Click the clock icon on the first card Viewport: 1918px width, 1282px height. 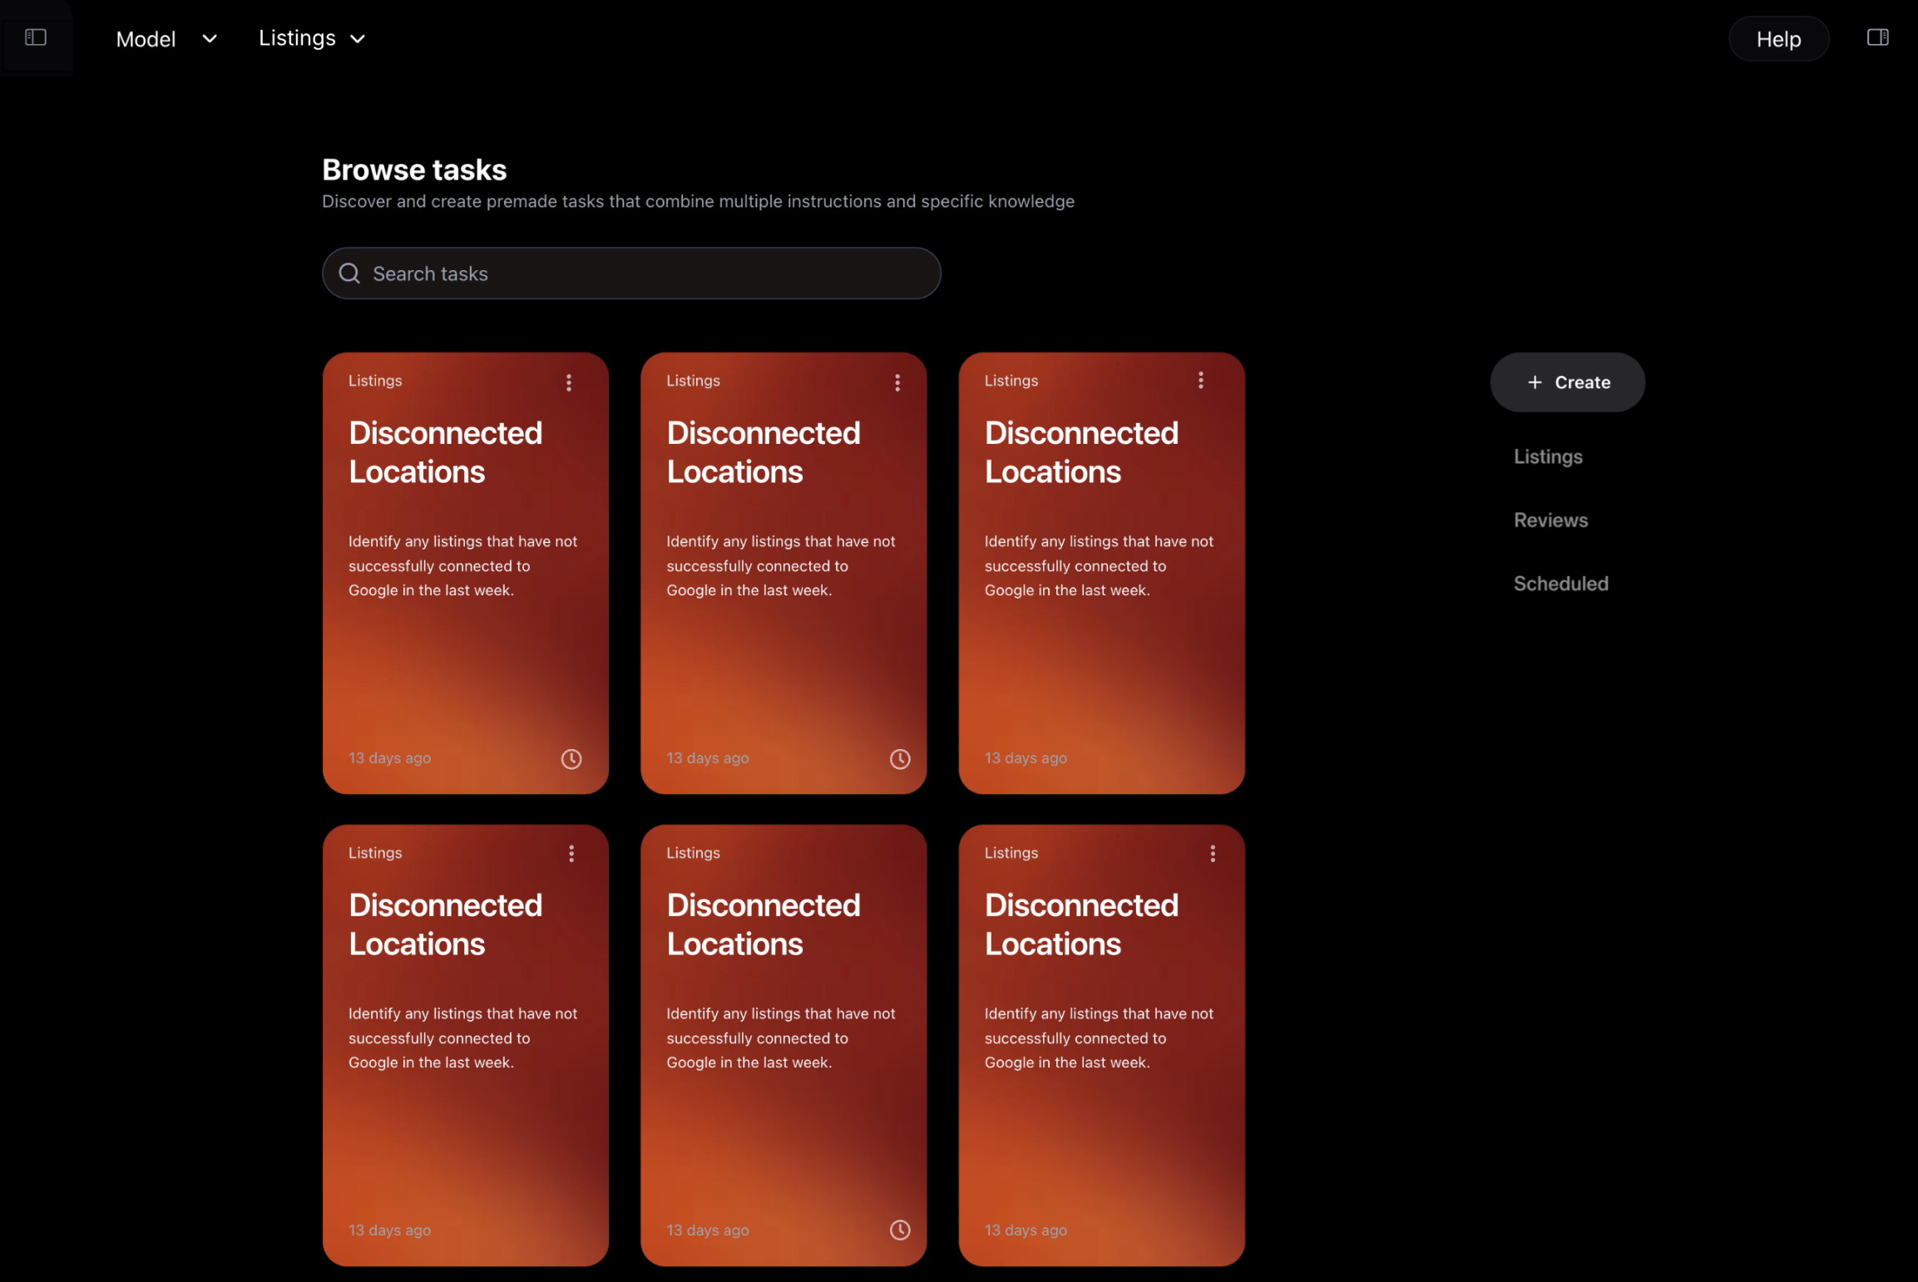point(571,758)
